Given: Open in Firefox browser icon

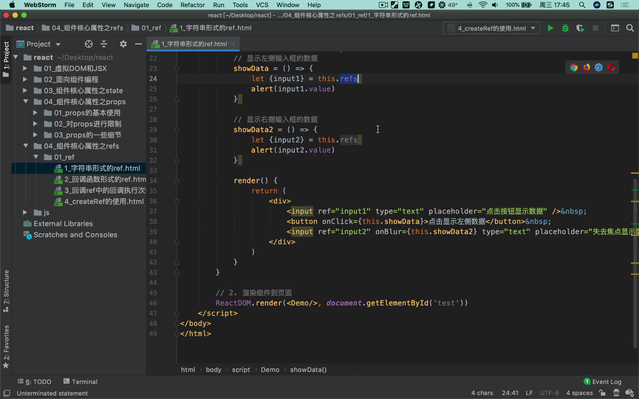Looking at the screenshot, I should tap(586, 67).
